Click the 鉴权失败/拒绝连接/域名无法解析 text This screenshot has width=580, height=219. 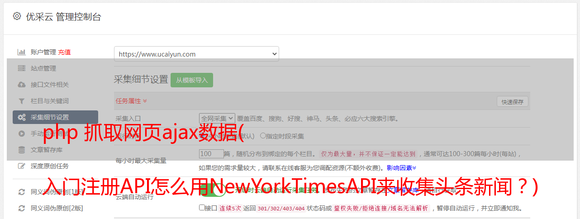(381, 208)
